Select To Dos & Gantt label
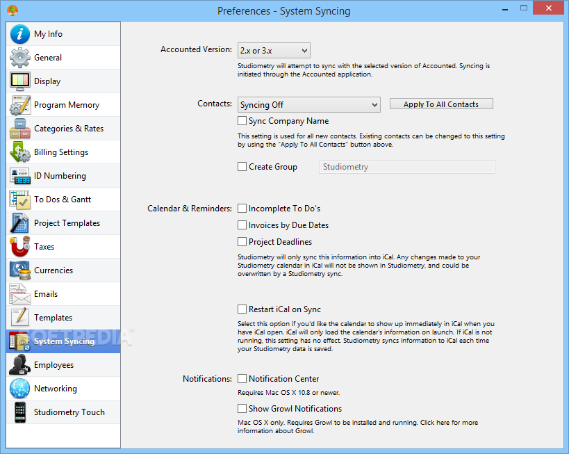 (x=63, y=200)
